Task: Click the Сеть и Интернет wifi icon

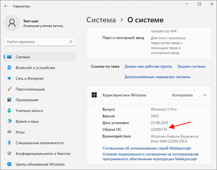Action: tap(9, 78)
